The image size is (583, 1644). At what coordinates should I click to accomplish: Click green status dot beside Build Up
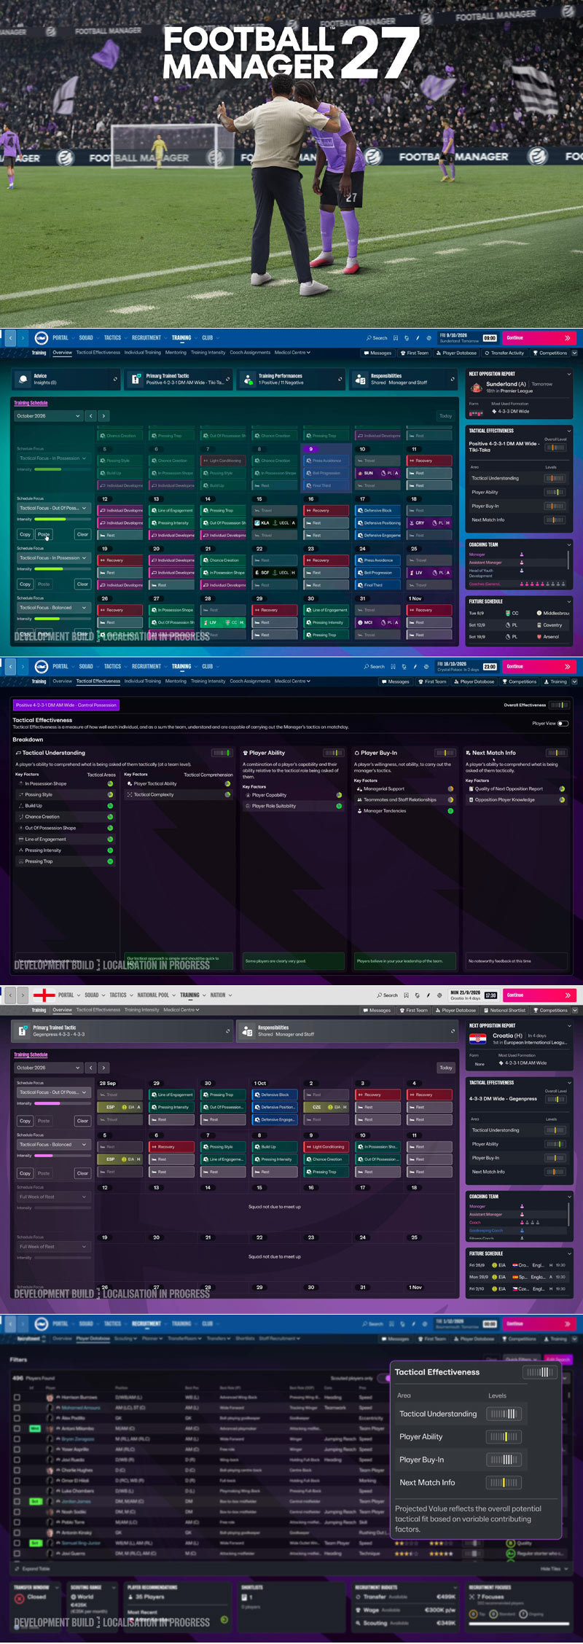(110, 805)
